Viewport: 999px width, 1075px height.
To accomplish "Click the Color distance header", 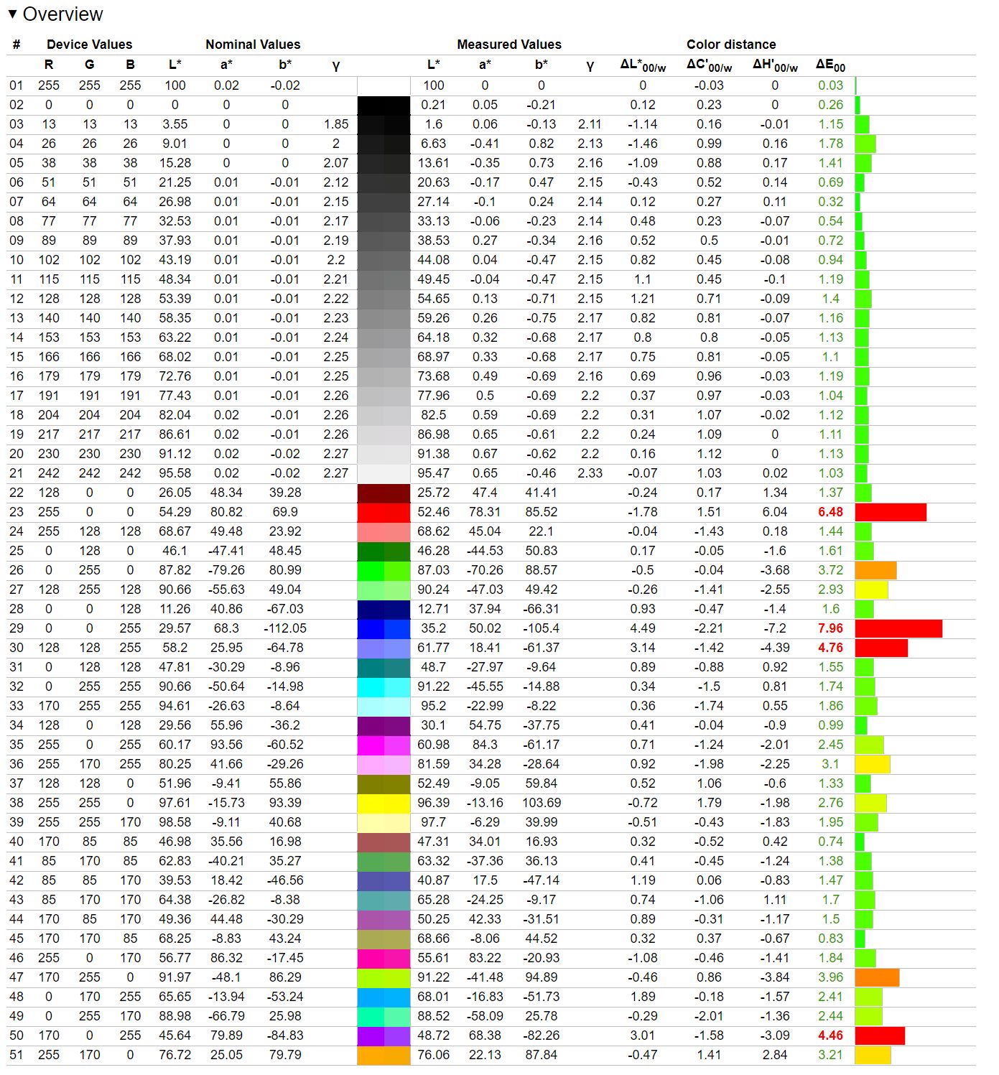I will tap(730, 45).
